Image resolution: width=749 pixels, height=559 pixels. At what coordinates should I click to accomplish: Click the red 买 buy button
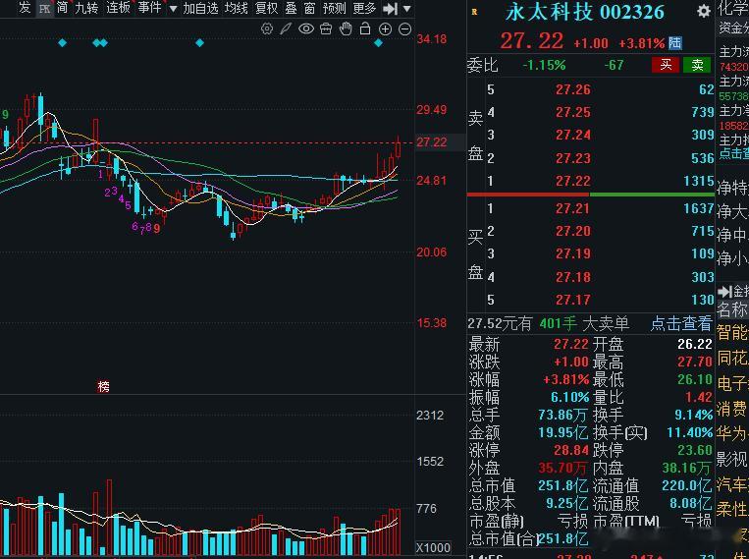666,65
